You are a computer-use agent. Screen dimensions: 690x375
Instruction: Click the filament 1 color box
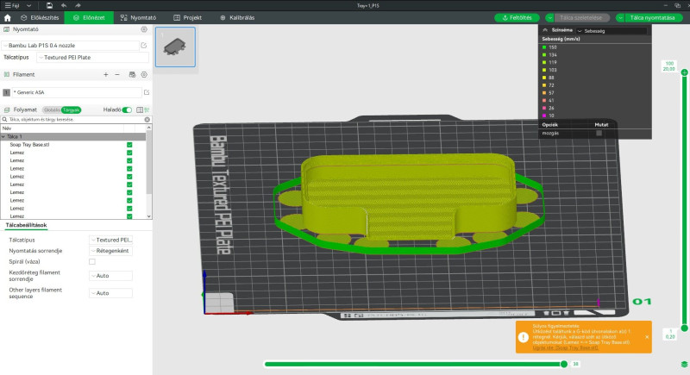(6, 92)
